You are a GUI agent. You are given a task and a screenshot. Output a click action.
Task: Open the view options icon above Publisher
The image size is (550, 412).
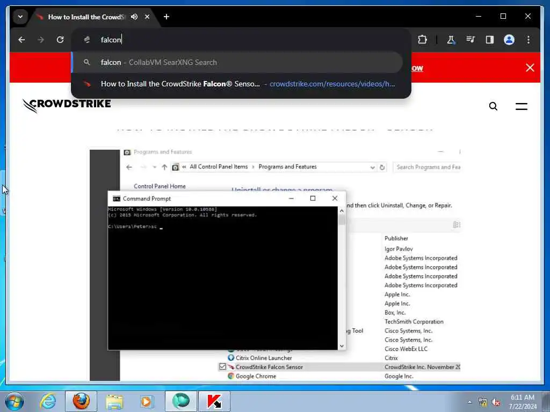pyautogui.click(x=457, y=225)
